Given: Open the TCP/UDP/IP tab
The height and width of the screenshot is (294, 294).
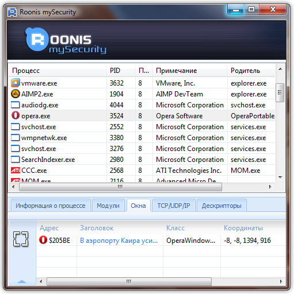Looking at the screenshot, I should [x=174, y=206].
